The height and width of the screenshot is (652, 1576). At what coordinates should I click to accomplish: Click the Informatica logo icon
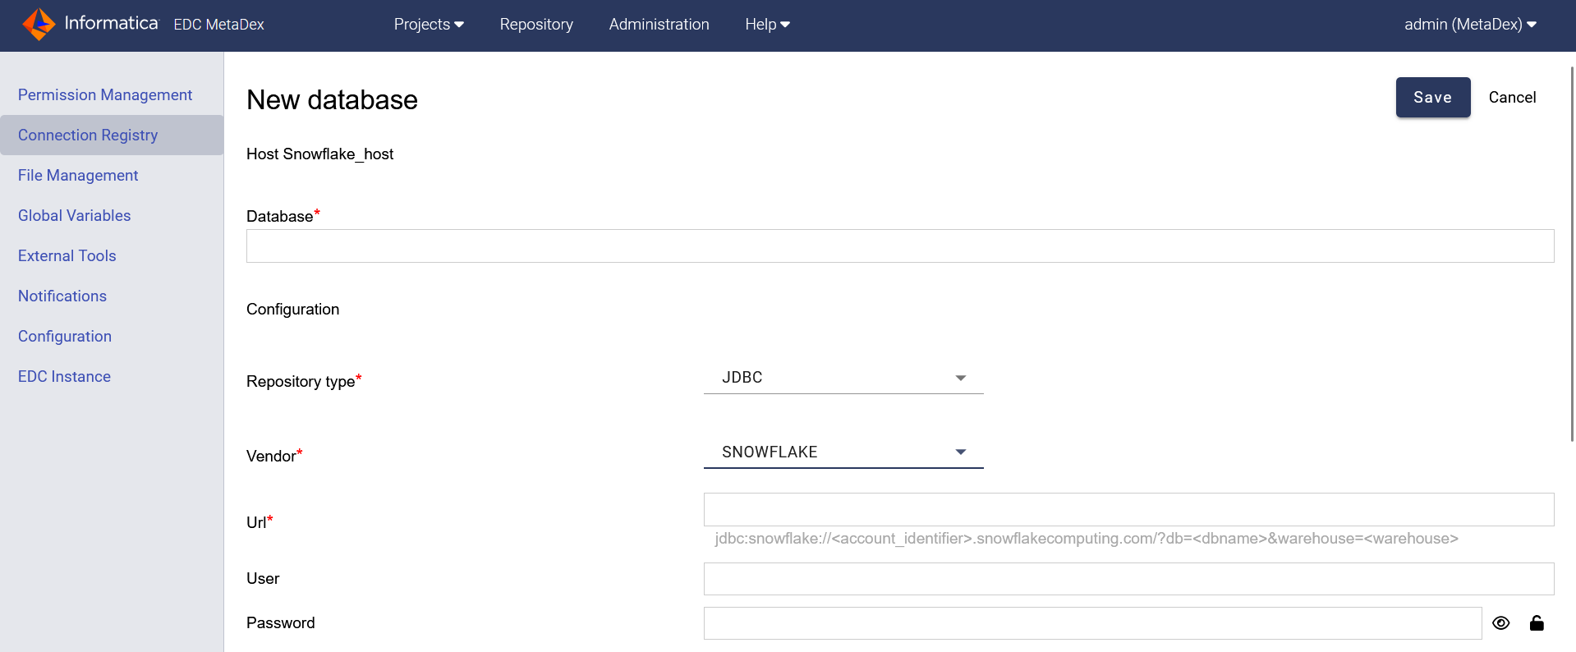pyautogui.click(x=39, y=24)
